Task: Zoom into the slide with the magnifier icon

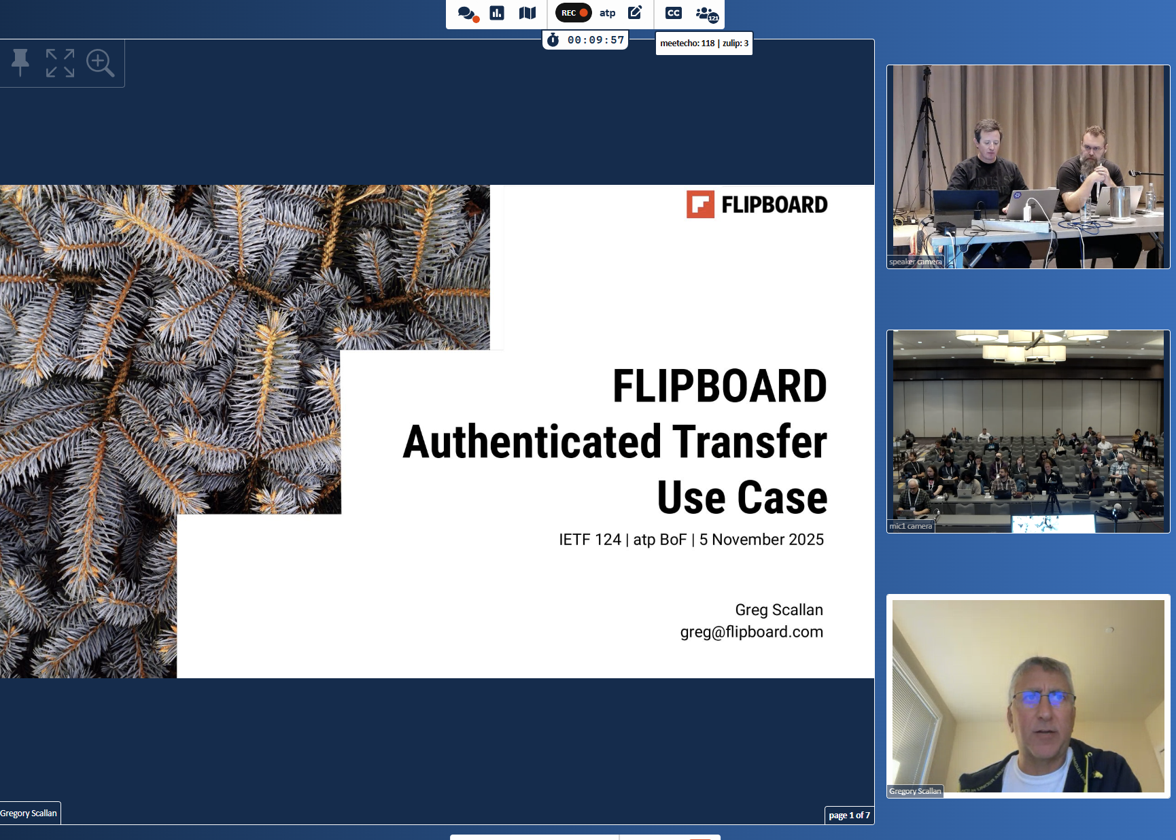Action: pyautogui.click(x=101, y=63)
